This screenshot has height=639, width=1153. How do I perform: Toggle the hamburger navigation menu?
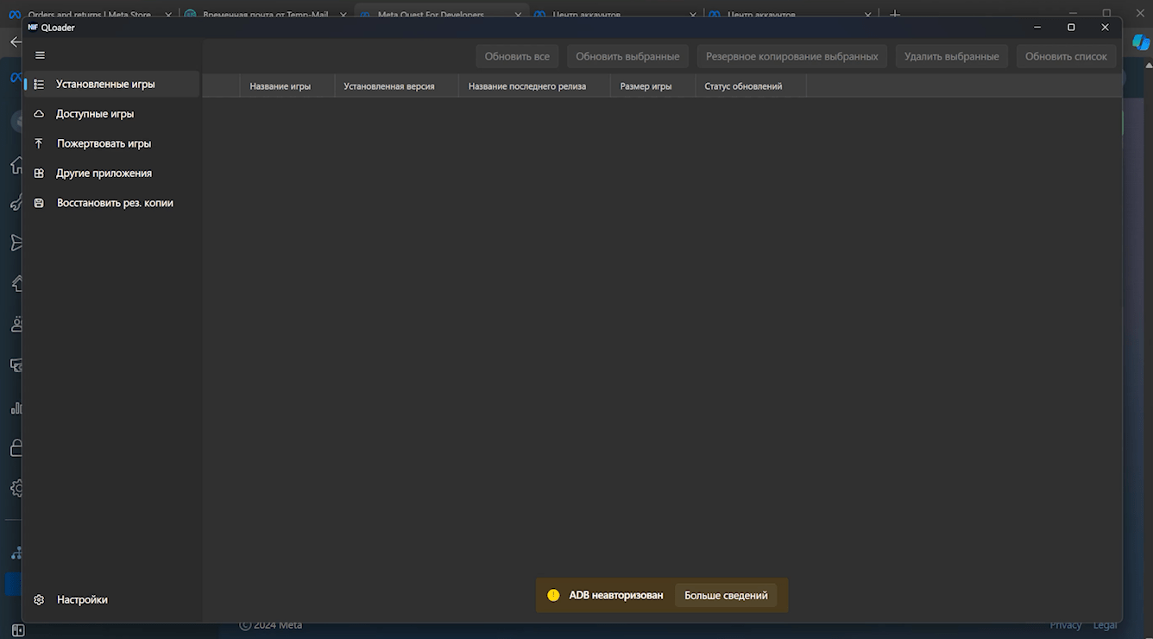click(x=40, y=55)
